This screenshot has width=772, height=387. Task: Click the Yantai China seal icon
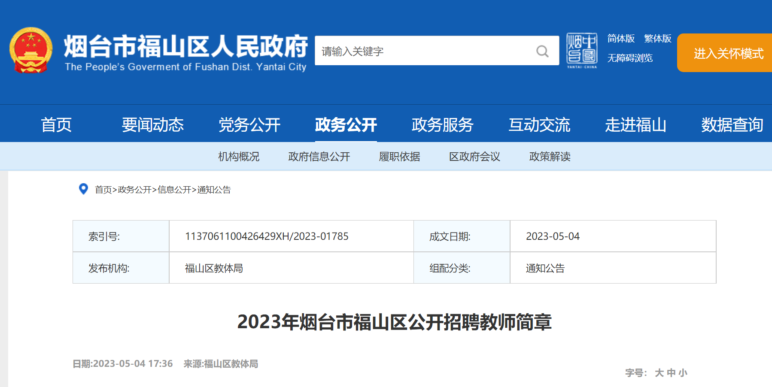pyautogui.click(x=581, y=50)
